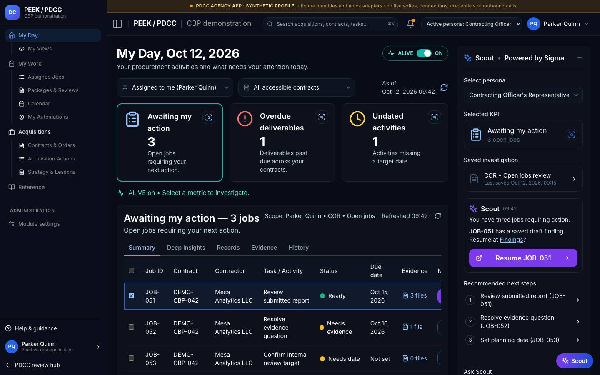The height and width of the screenshot is (375, 600).
Task: Check the JOB-052 row checkbox
Action: coord(131,327)
